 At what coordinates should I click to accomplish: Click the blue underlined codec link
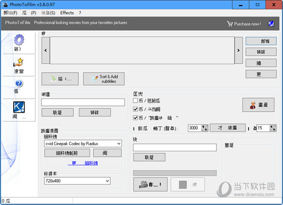(83, 163)
